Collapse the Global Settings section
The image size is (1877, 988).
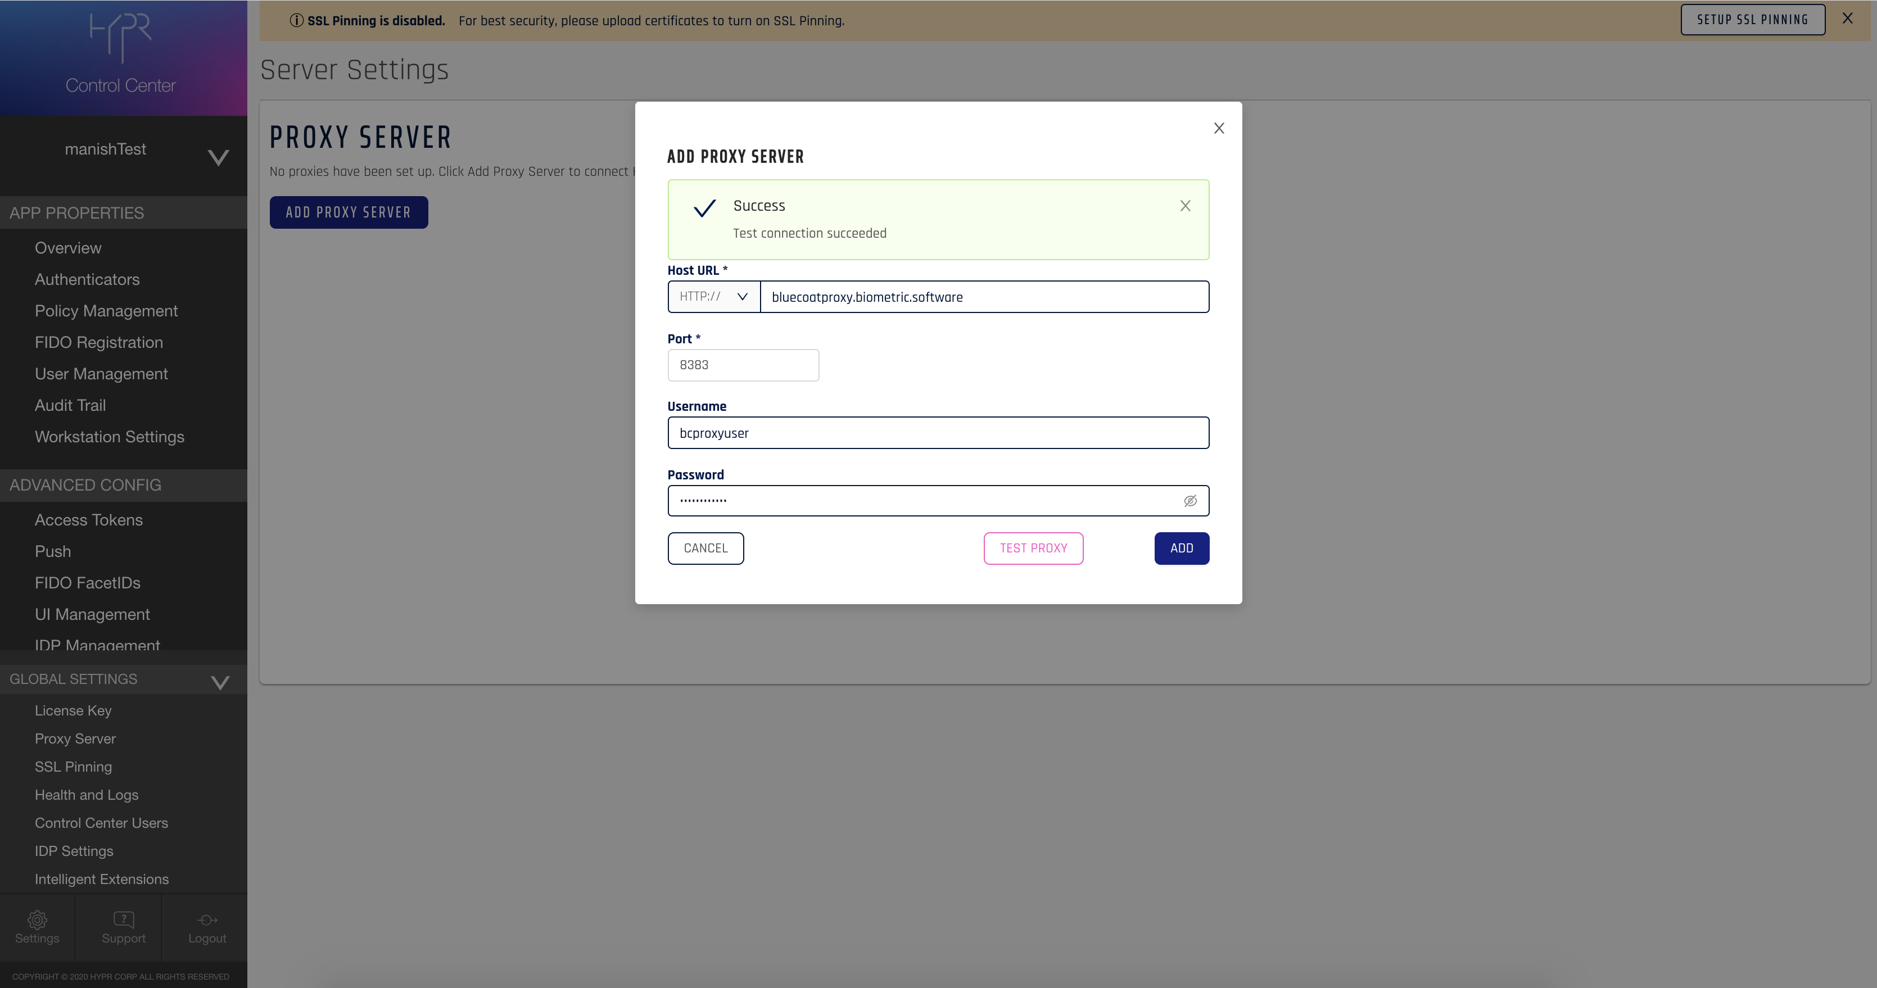tap(220, 682)
